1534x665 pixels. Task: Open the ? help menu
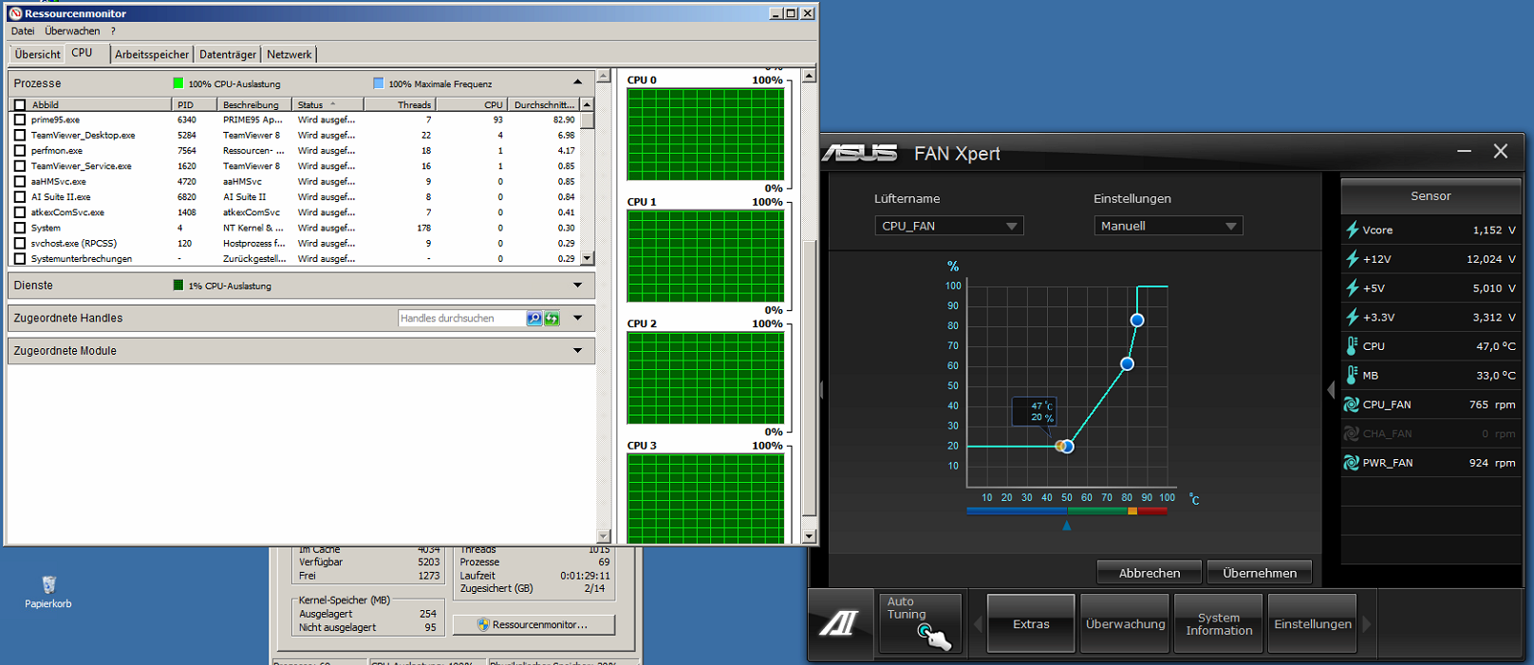[113, 31]
